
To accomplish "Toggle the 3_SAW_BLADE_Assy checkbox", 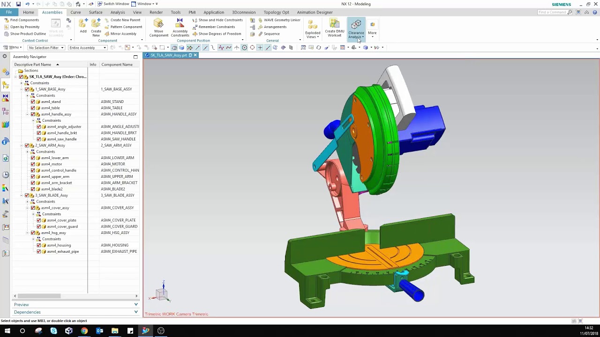I will pyautogui.click(x=27, y=195).
